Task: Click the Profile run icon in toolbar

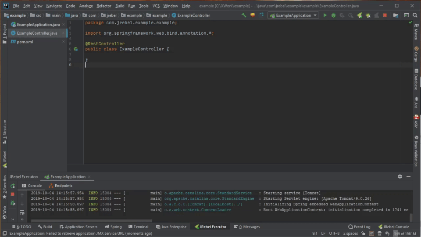Action: tap(351, 15)
